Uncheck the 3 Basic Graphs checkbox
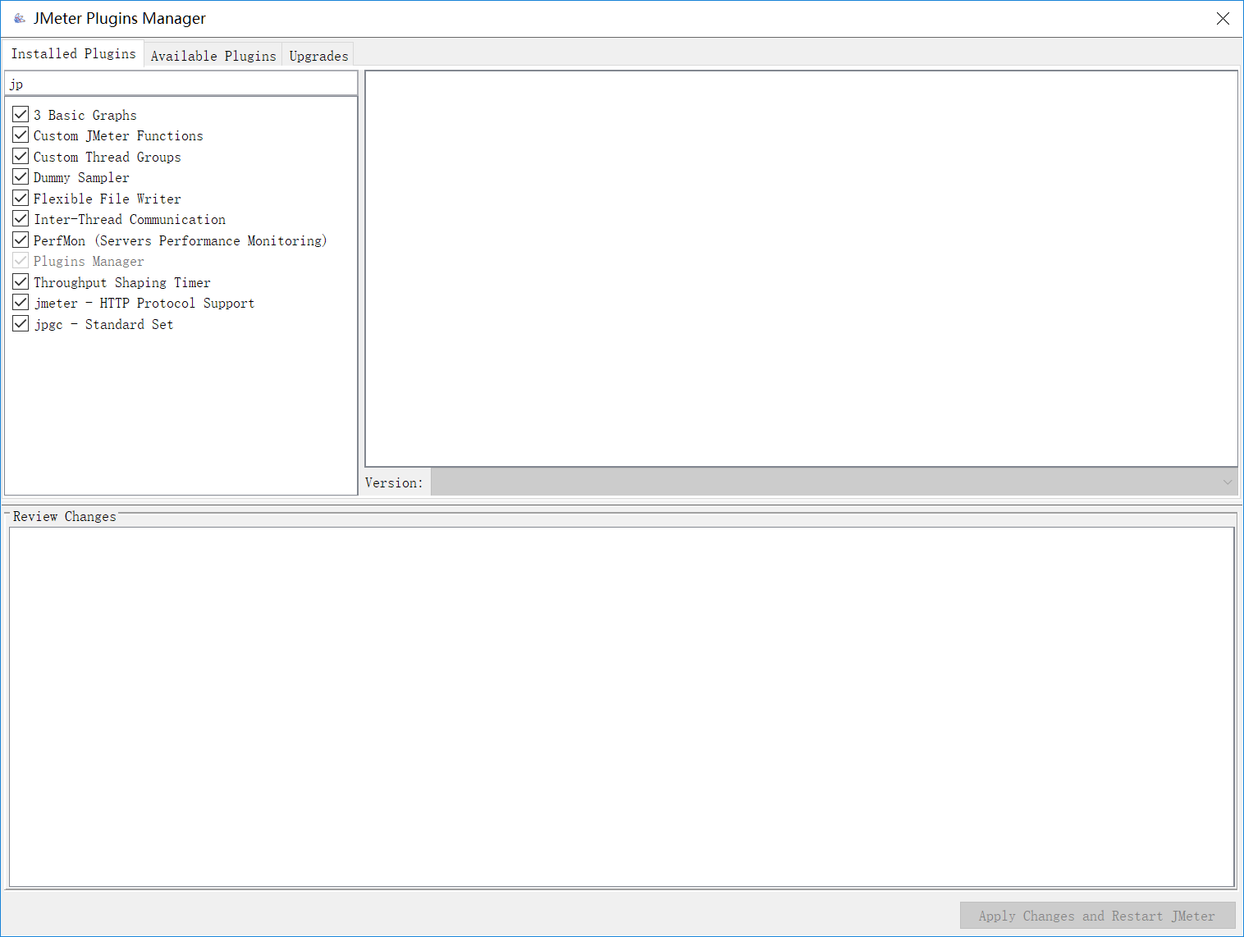This screenshot has width=1244, height=937. point(21,114)
